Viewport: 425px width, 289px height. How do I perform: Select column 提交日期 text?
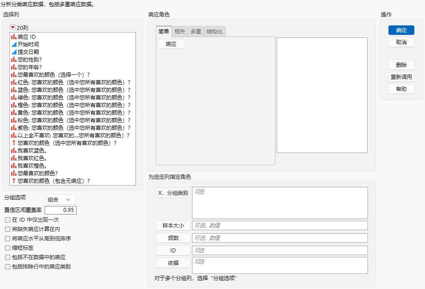click(x=28, y=52)
